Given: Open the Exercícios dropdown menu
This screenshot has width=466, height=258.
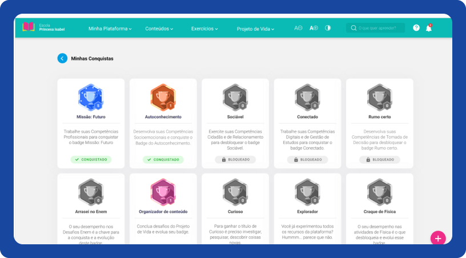Looking at the screenshot, I should 204,29.
